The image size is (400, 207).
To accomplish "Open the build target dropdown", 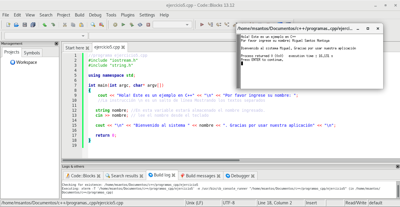I will point(172,25).
